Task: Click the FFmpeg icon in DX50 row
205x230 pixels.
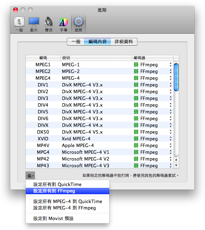Action: (136, 132)
